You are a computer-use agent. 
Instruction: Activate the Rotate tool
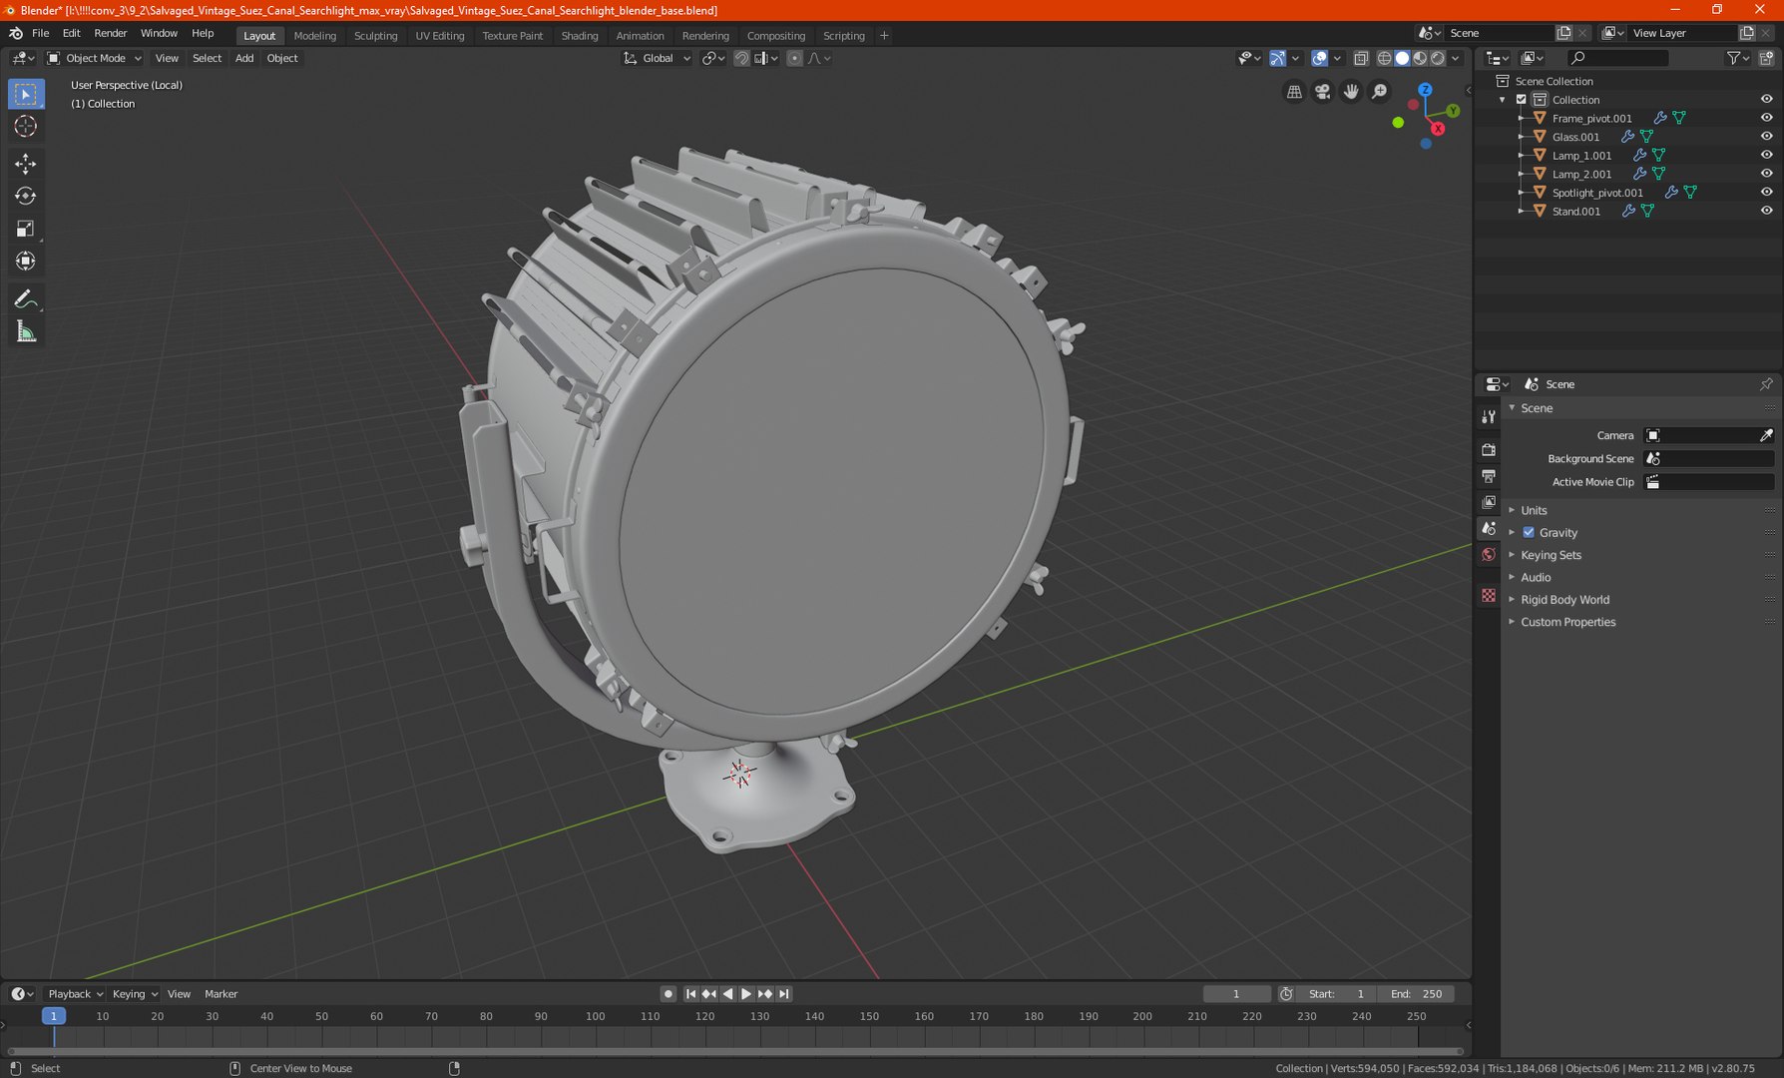(x=26, y=197)
